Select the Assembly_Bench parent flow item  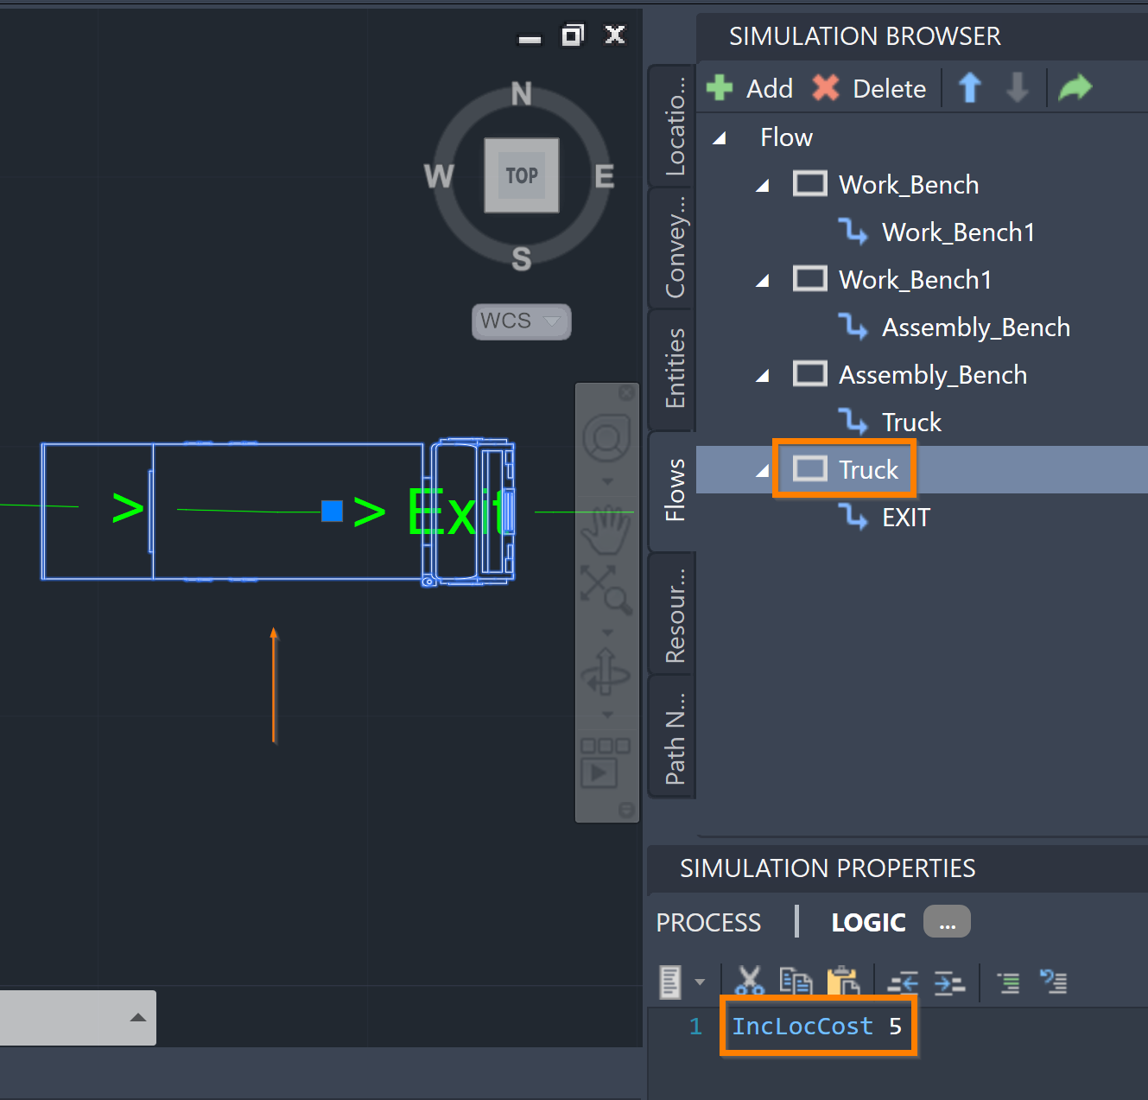pos(933,375)
